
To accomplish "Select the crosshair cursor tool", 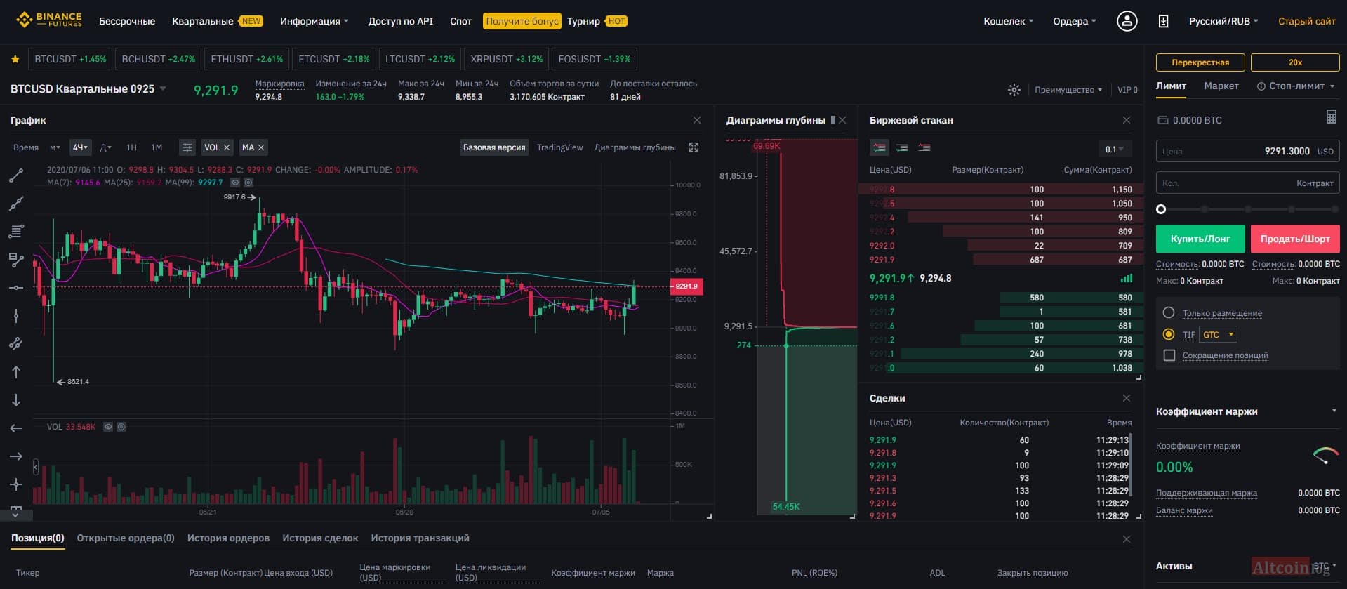I will [16, 484].
